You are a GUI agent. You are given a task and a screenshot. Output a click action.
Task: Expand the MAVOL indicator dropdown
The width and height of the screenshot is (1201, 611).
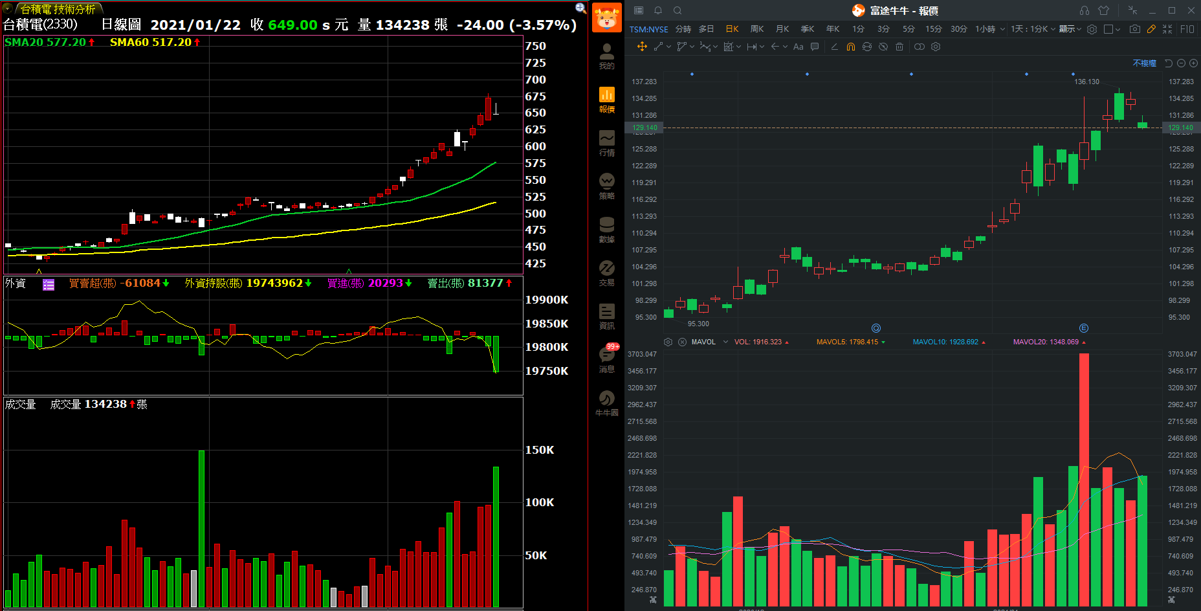pyautogui.click(x=725, y=342)
